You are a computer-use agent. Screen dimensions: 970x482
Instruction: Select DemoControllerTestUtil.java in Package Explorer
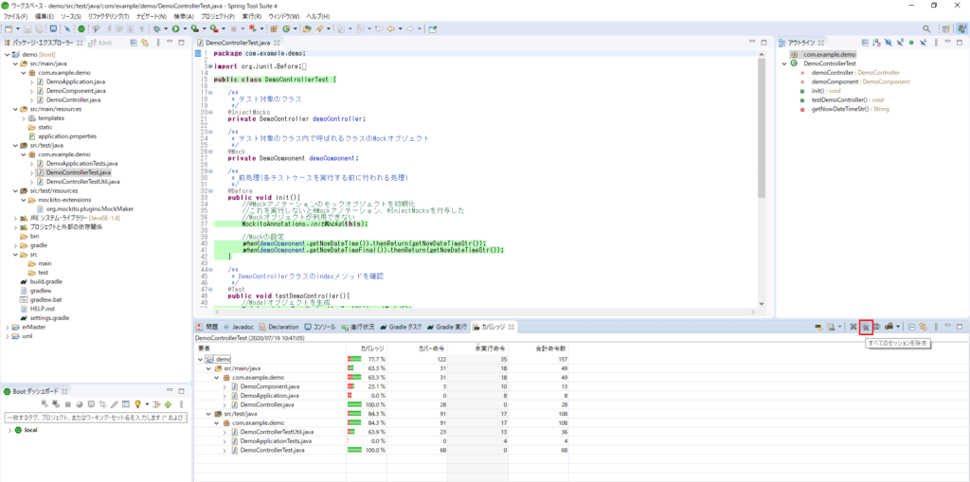pyautogui.click(x=84, y=182)
